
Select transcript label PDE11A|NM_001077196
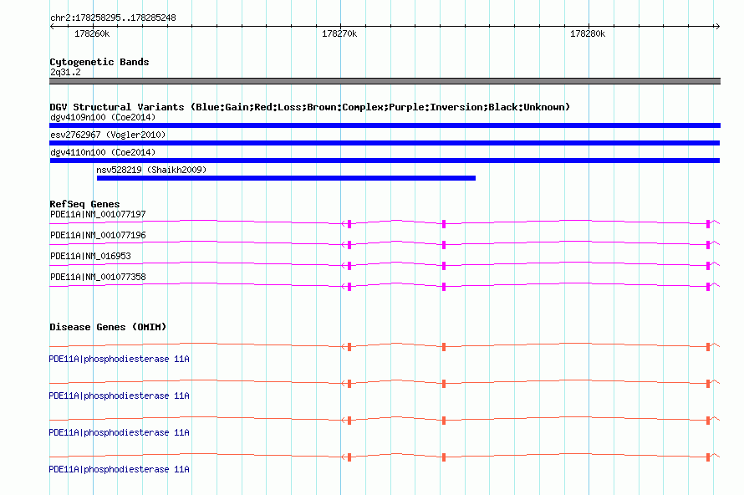pos(98,235)
